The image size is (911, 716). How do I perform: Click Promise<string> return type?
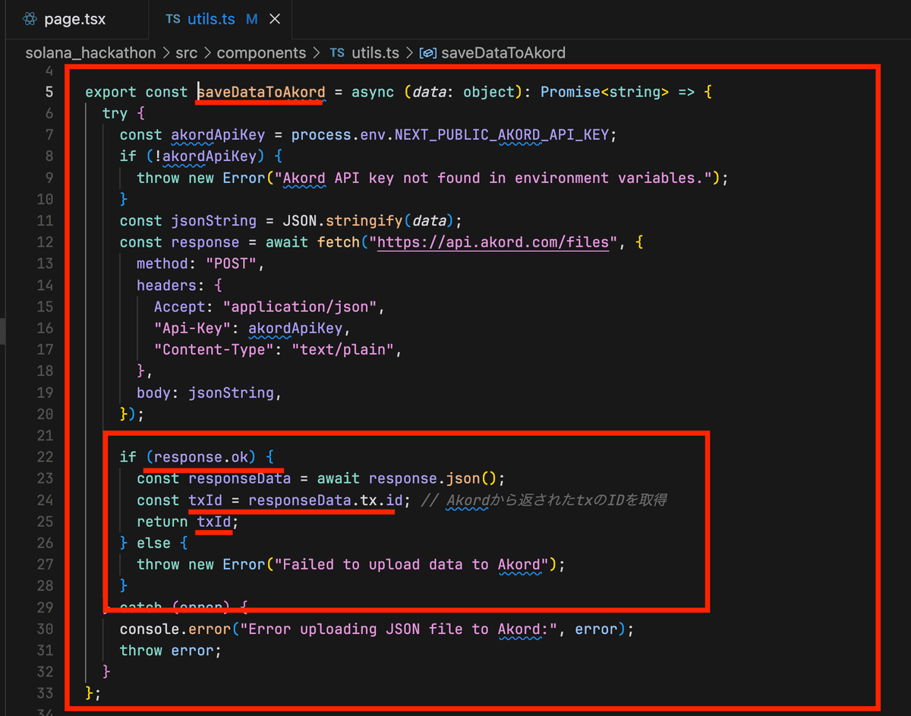click(x=604, y=92)
